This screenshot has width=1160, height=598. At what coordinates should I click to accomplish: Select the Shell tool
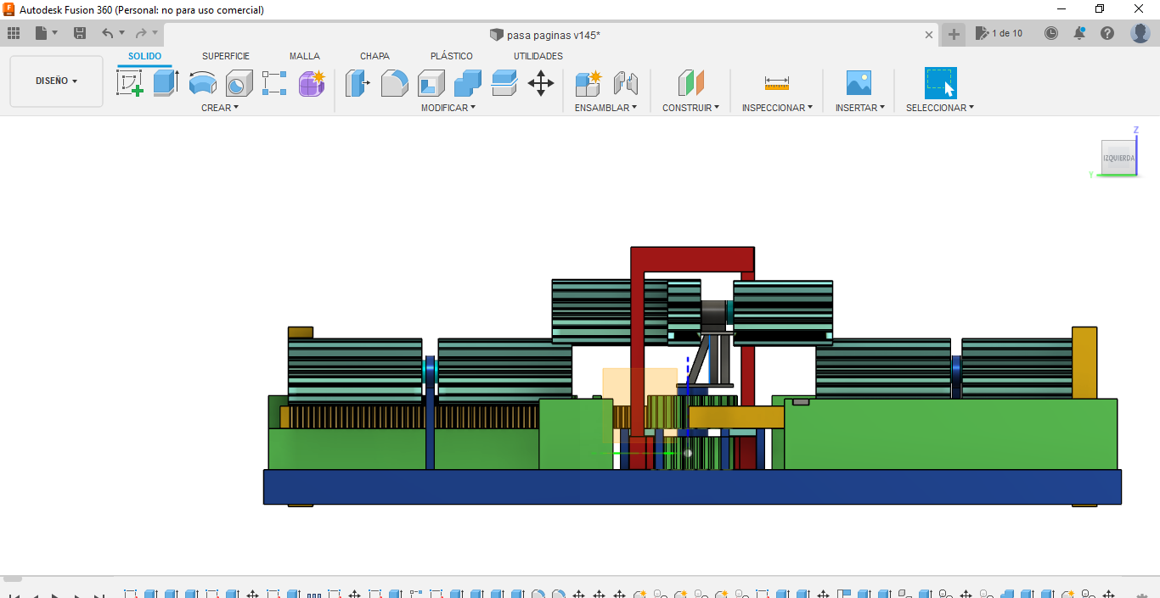[431, 83]
